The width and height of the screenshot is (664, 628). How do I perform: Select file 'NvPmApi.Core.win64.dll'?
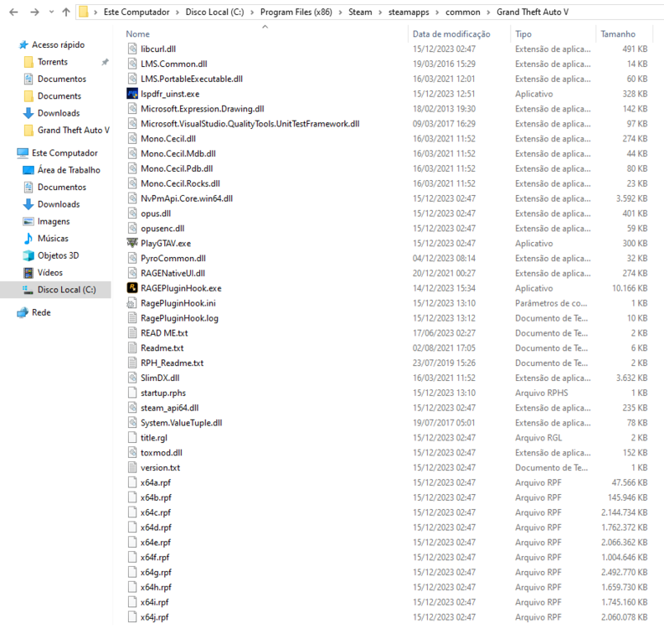point(187,198)
